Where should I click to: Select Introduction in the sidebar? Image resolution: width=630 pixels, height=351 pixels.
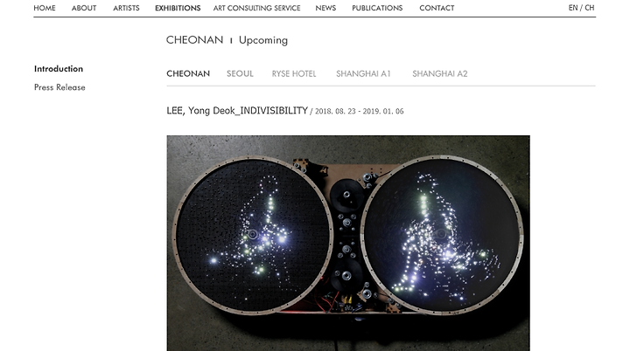click(59, 69)
